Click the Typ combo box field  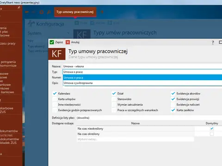tap(142, 72)
